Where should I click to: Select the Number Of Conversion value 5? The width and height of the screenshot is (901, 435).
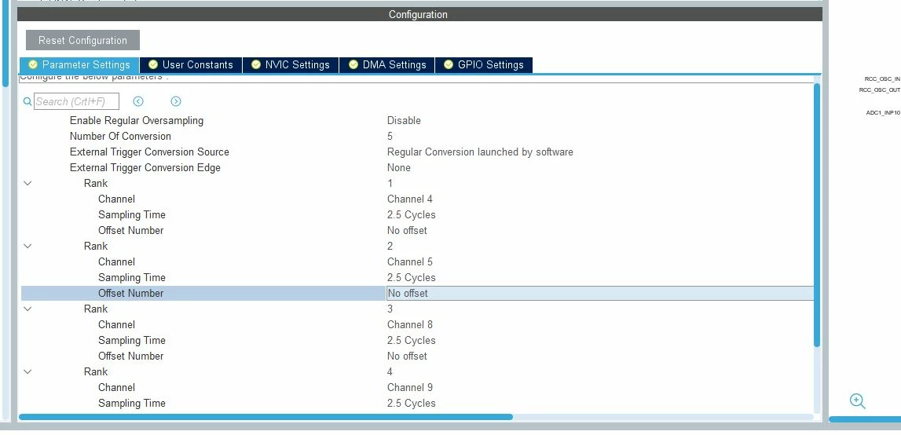(390, 136)
